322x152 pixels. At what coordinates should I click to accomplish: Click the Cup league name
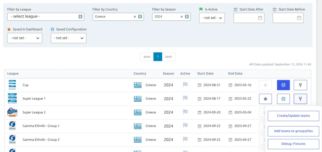point(25,85)
